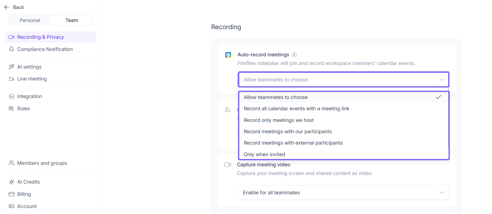The width and height of the screenshot is (492, 214).
Task: Choose Only when invited option
Action: pos(264,154)
